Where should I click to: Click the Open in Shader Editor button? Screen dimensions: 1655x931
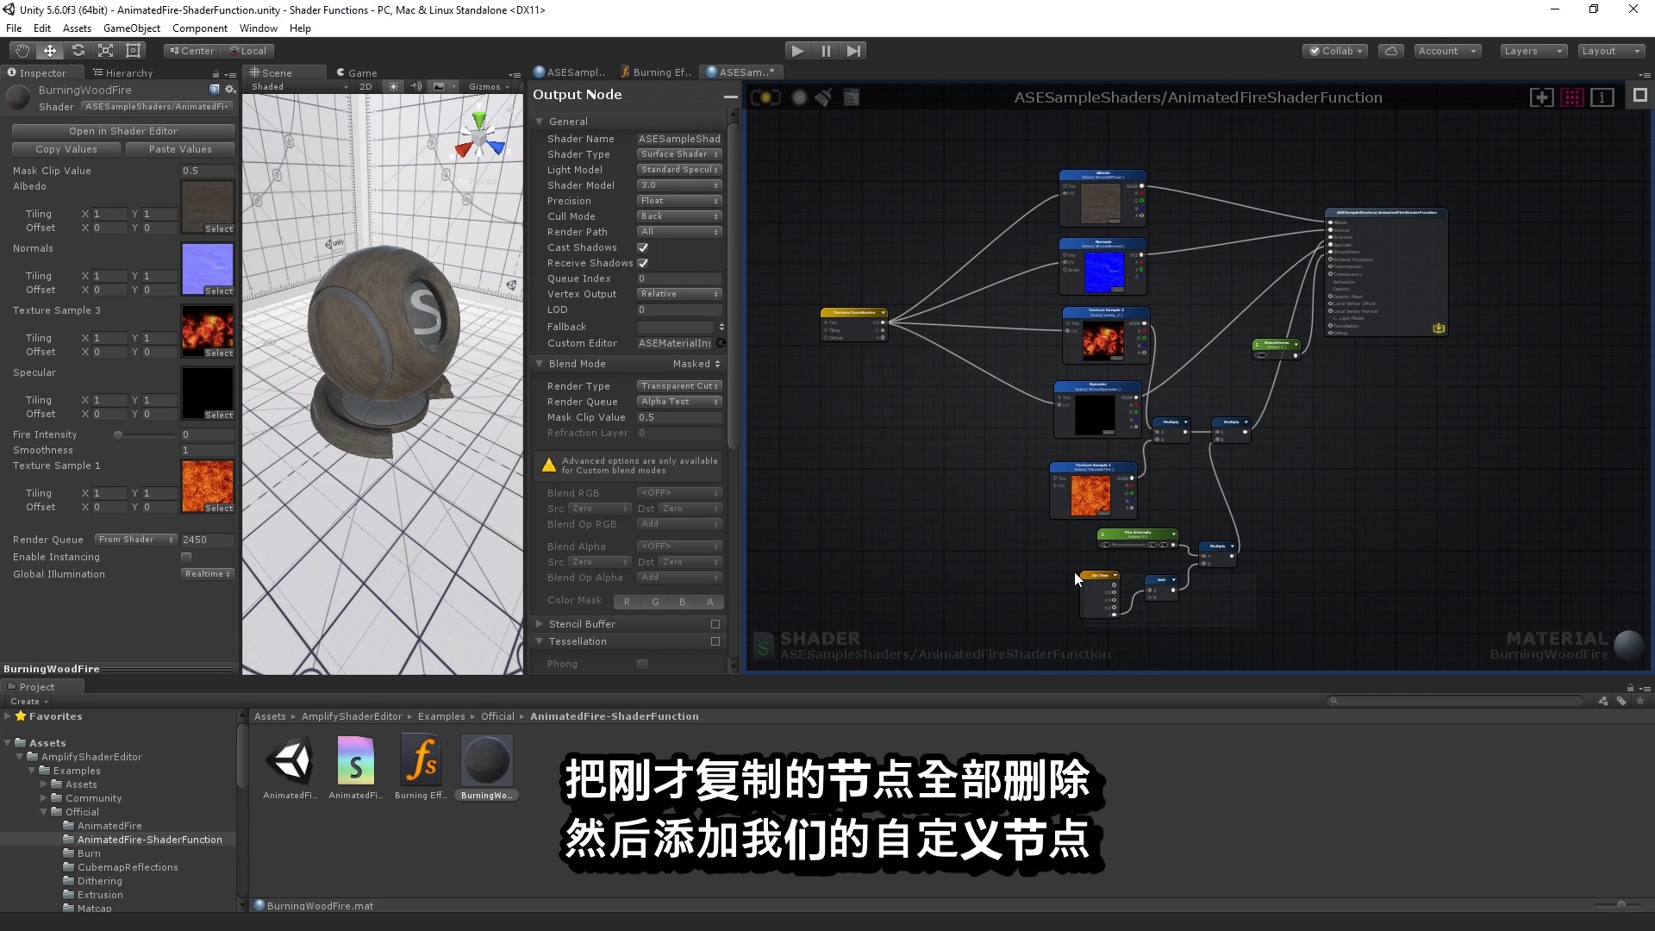(122, 130)
